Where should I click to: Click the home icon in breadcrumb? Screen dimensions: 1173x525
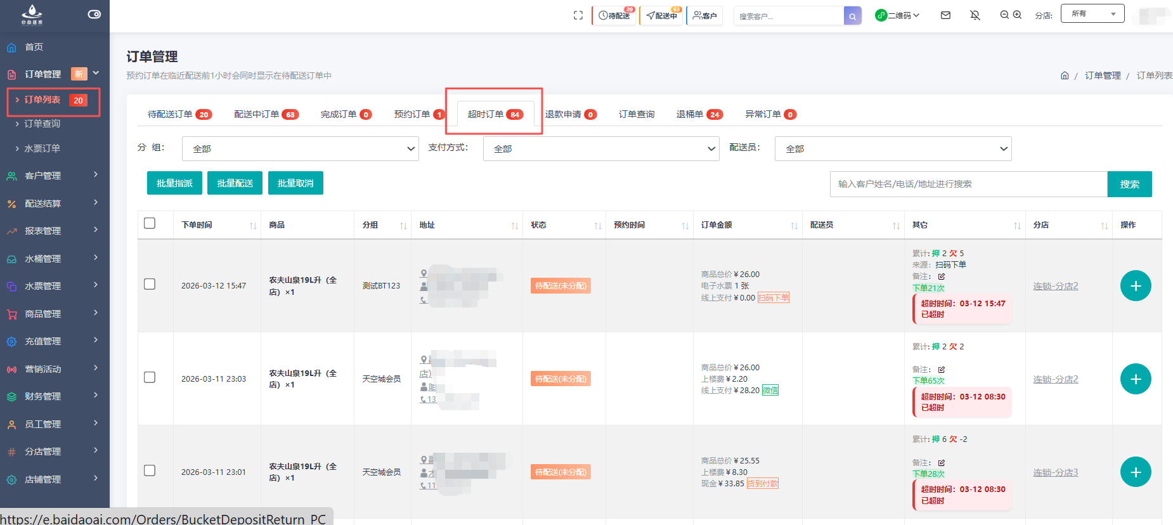point(1065,75)
